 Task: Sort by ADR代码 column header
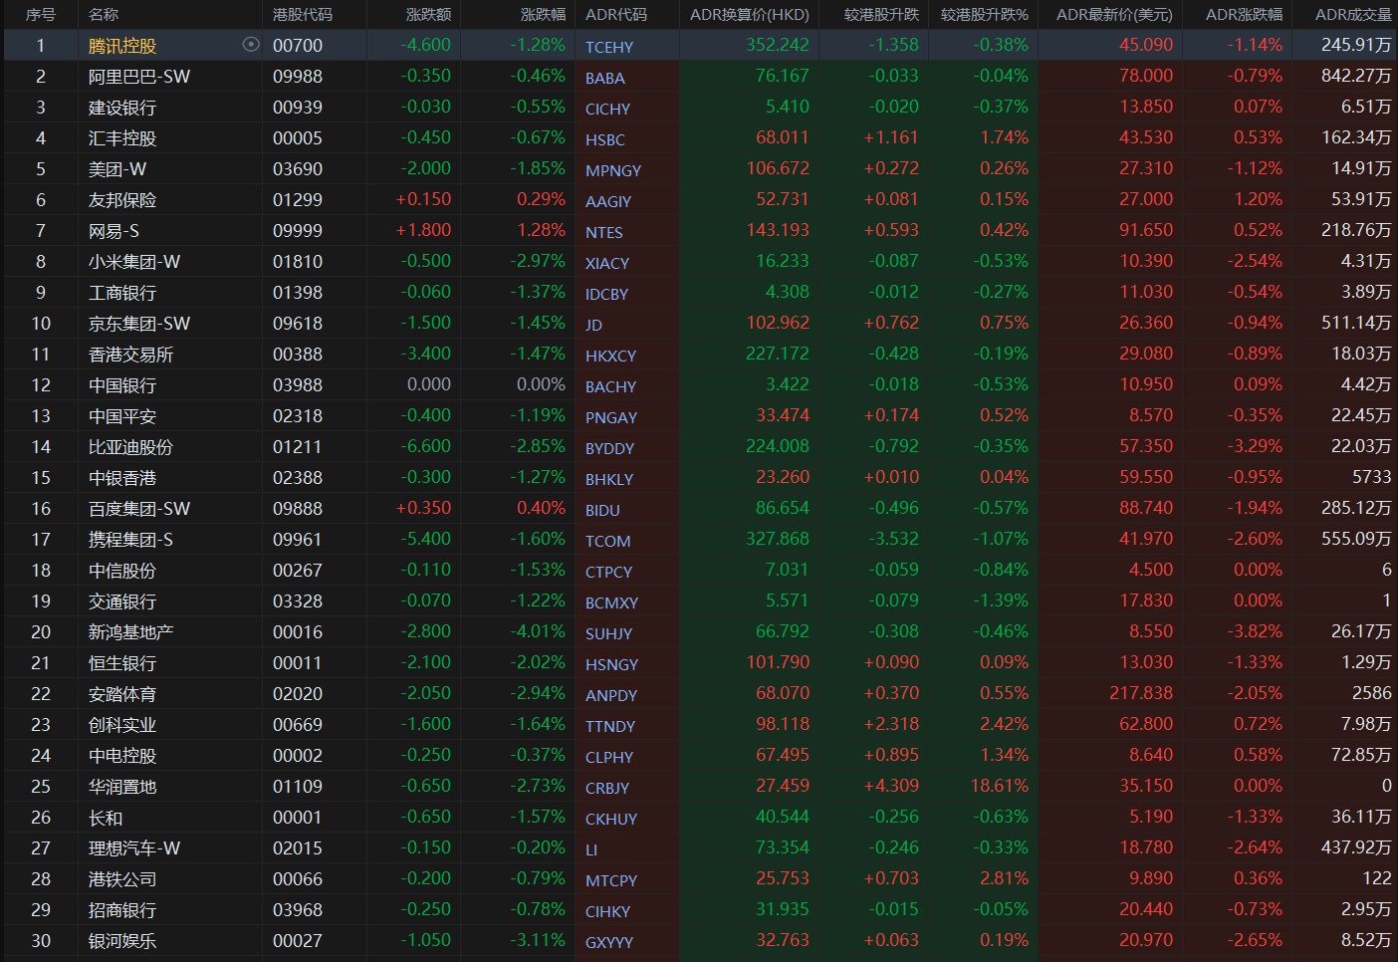point(616,15)
